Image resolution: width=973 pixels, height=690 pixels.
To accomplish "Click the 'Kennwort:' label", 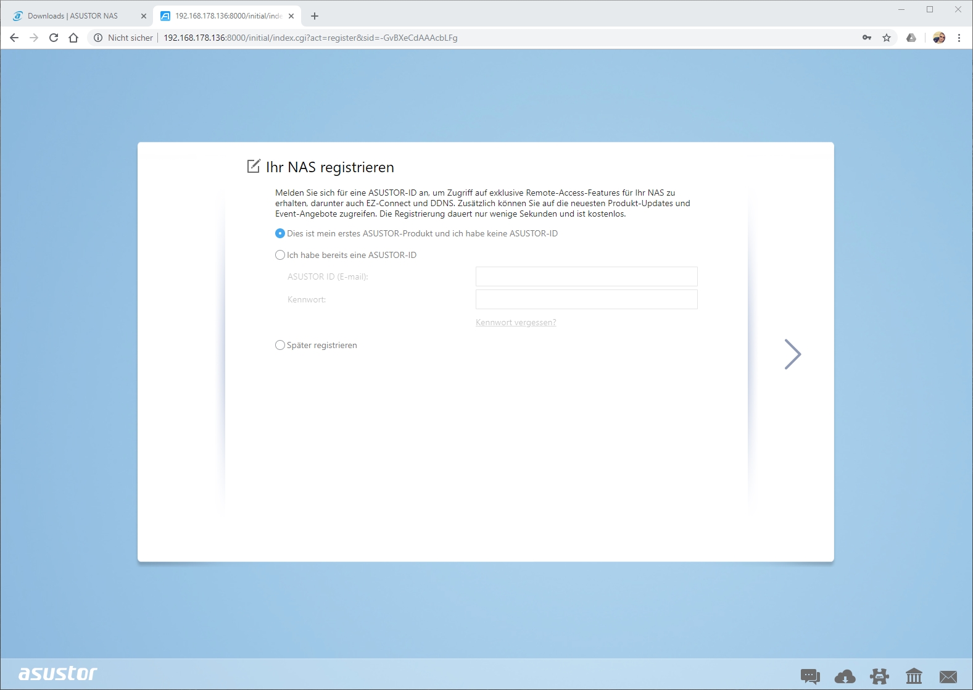I will pos(307,299).
